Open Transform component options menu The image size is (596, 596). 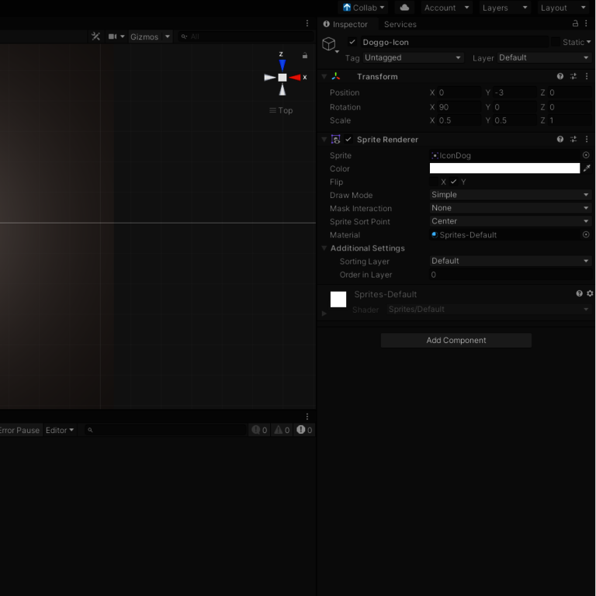click(587, 76)
